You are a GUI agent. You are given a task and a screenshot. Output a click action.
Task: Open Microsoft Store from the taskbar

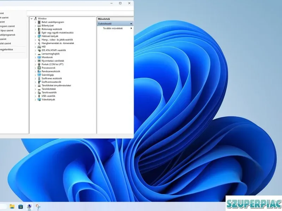[21, 206]
